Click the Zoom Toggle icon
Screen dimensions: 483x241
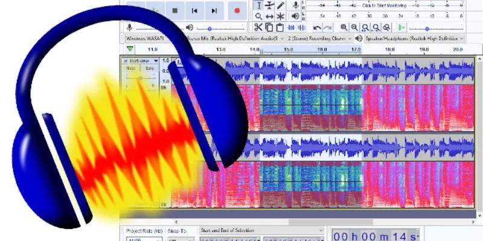[386, 28]
